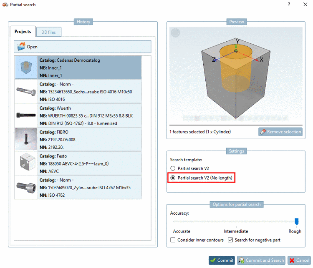Image resolution: width=313 pixels, height=268 pixels.
Task: Uncheck Search for negative part
Action: (x=230, y=240)
